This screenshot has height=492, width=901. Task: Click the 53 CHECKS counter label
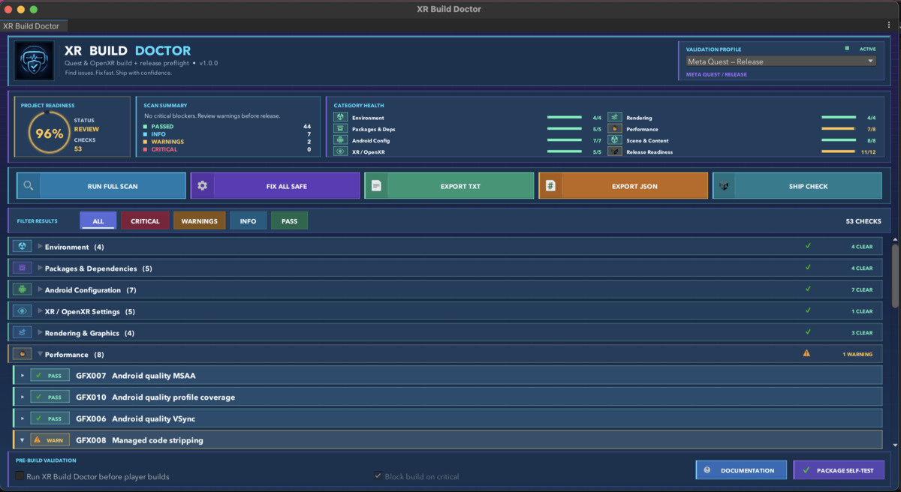[x=863, y=221]
